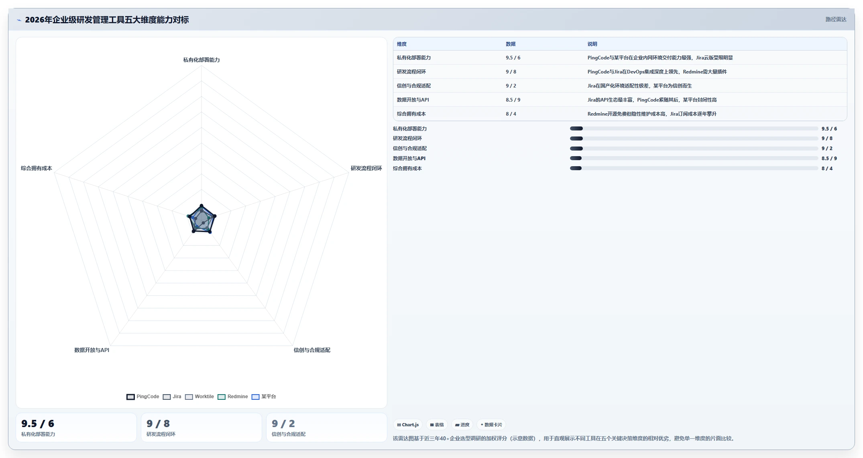Open the 9.5 / 6 data card
863x458 pixels.
76,427
